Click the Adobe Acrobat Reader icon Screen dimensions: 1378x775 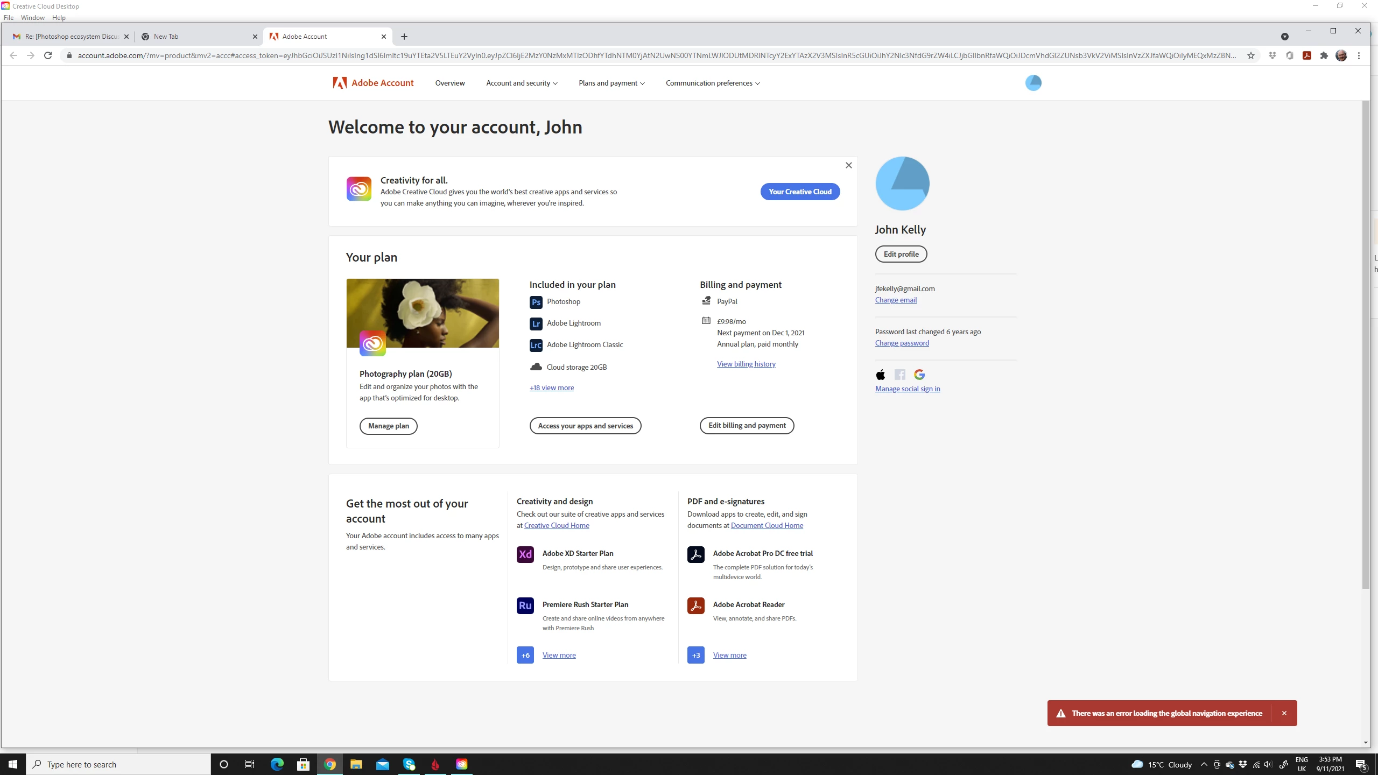pyautogui.click(x=695, y=605)
